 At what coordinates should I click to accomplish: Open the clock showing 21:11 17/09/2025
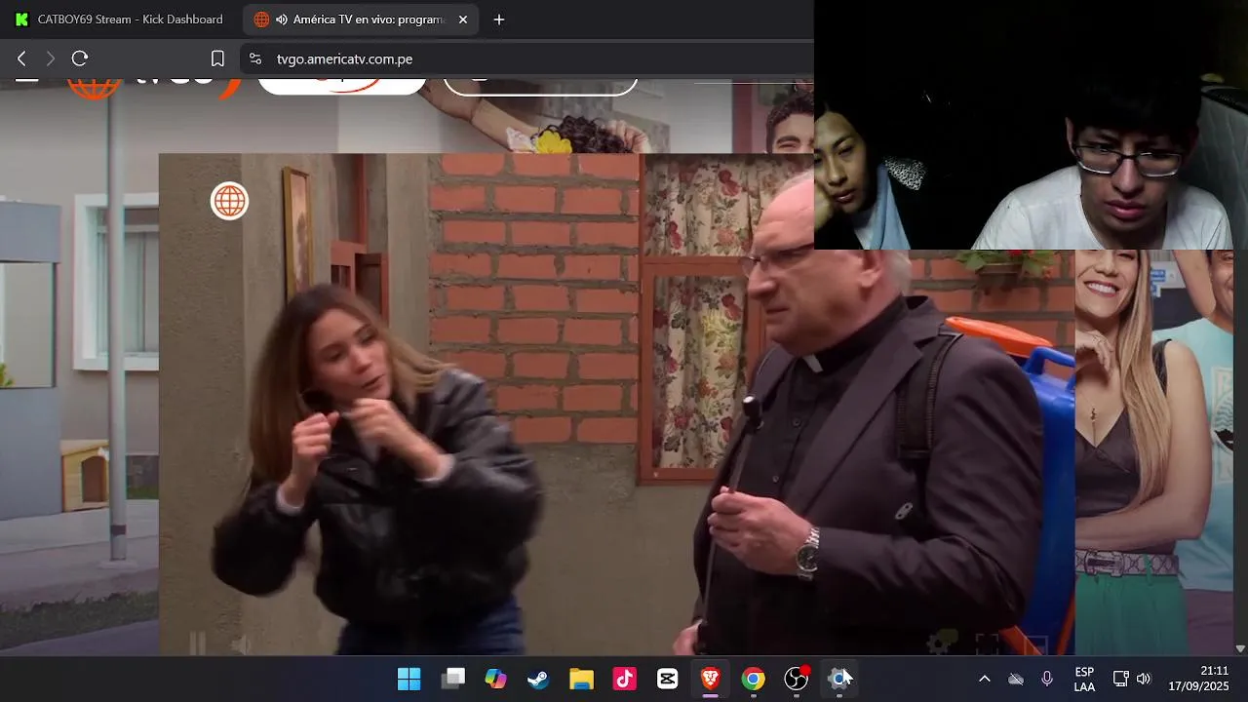point(1199,679)
